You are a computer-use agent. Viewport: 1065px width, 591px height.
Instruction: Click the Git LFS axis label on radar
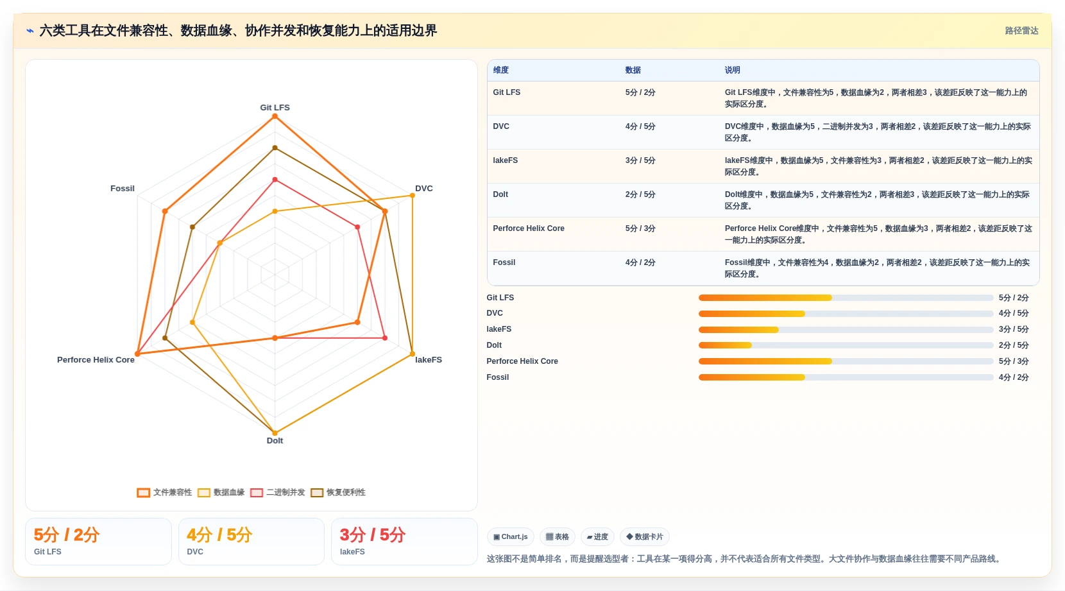275,108
